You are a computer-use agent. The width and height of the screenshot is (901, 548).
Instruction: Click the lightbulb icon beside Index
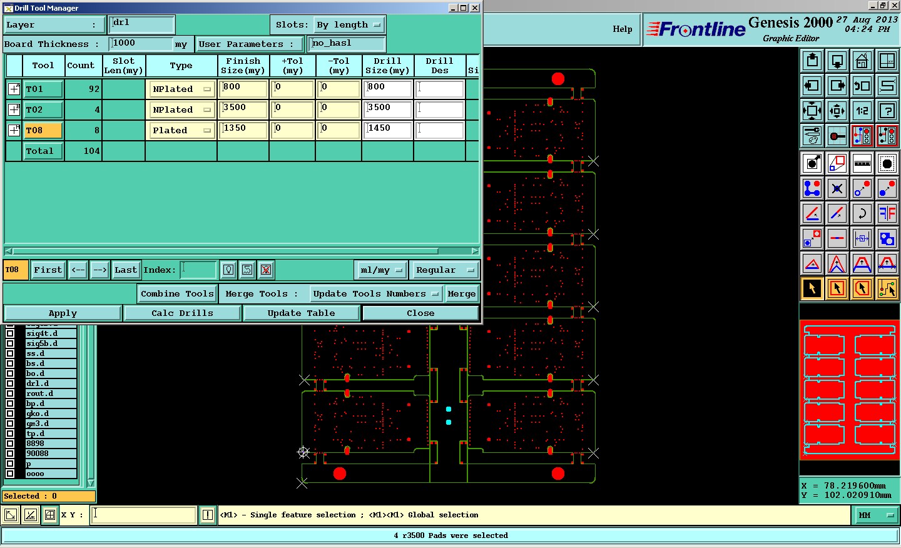coord(228,270)
